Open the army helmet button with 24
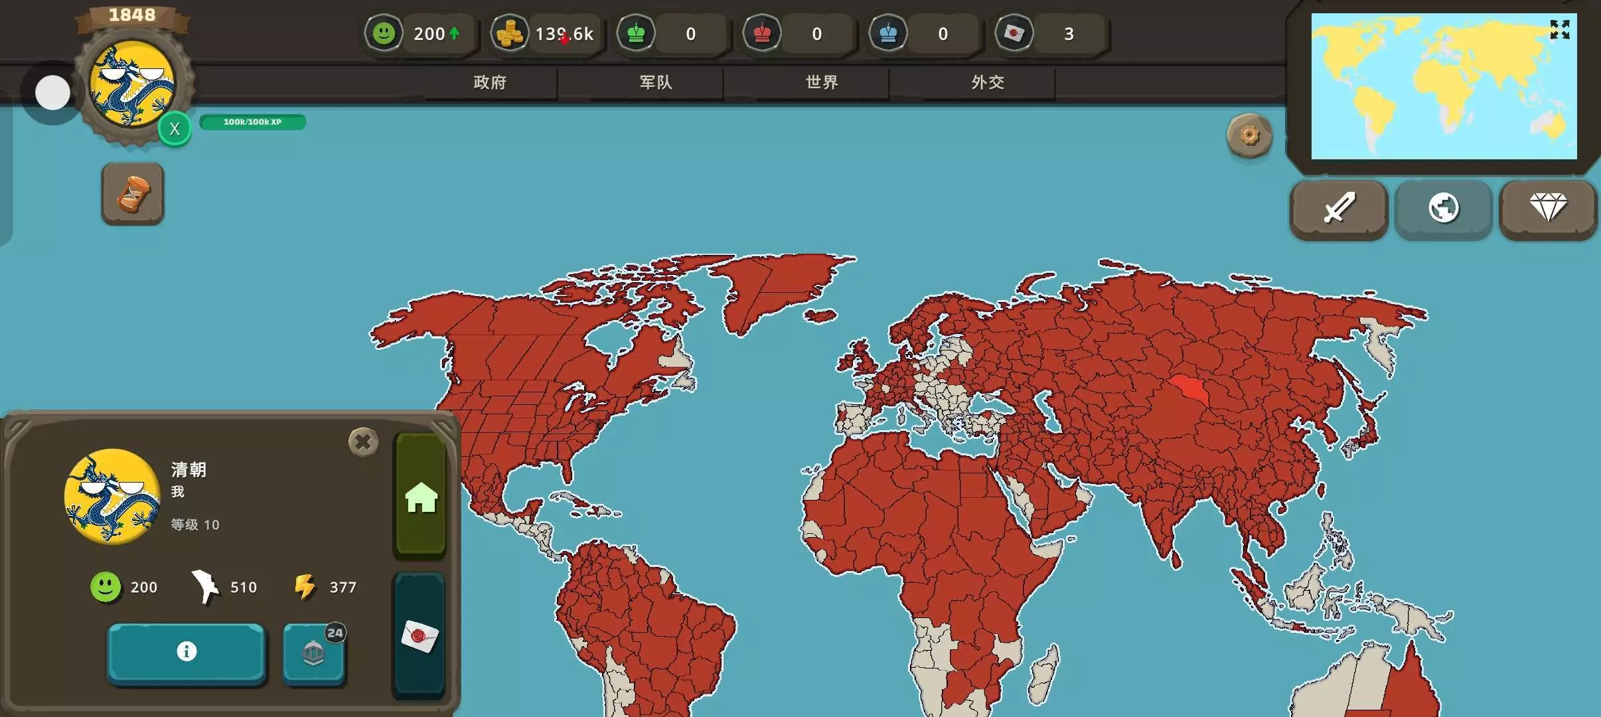 pyautogui.click(x=314, y=653)
